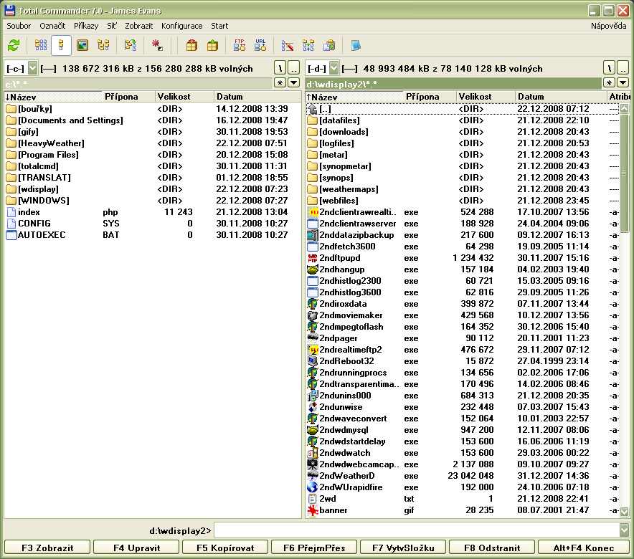Open directory history arrow of c: panel
This screenshot has width=634, height=559.
[294, 83]
